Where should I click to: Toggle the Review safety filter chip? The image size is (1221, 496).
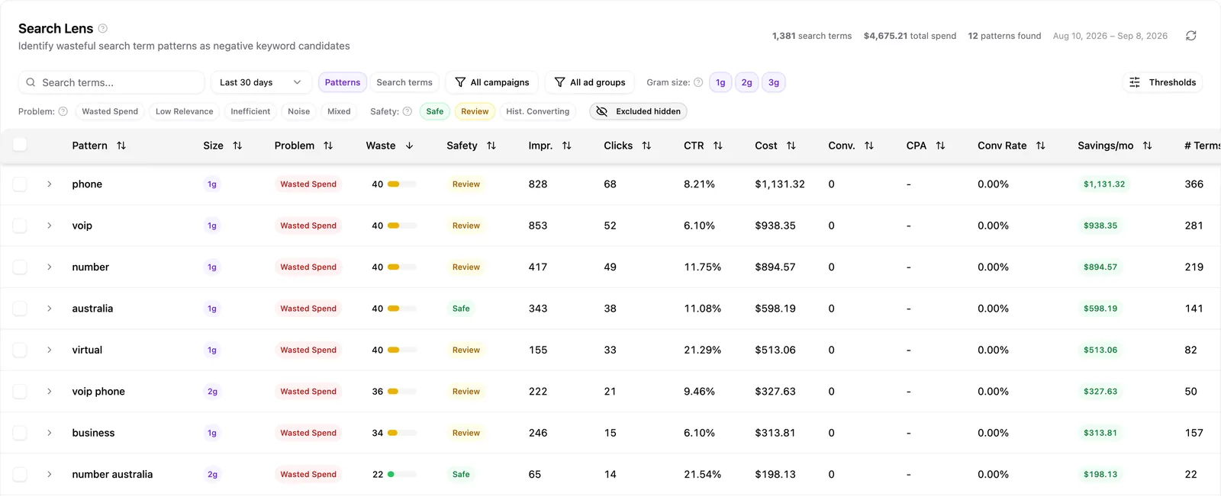(475, 111)
